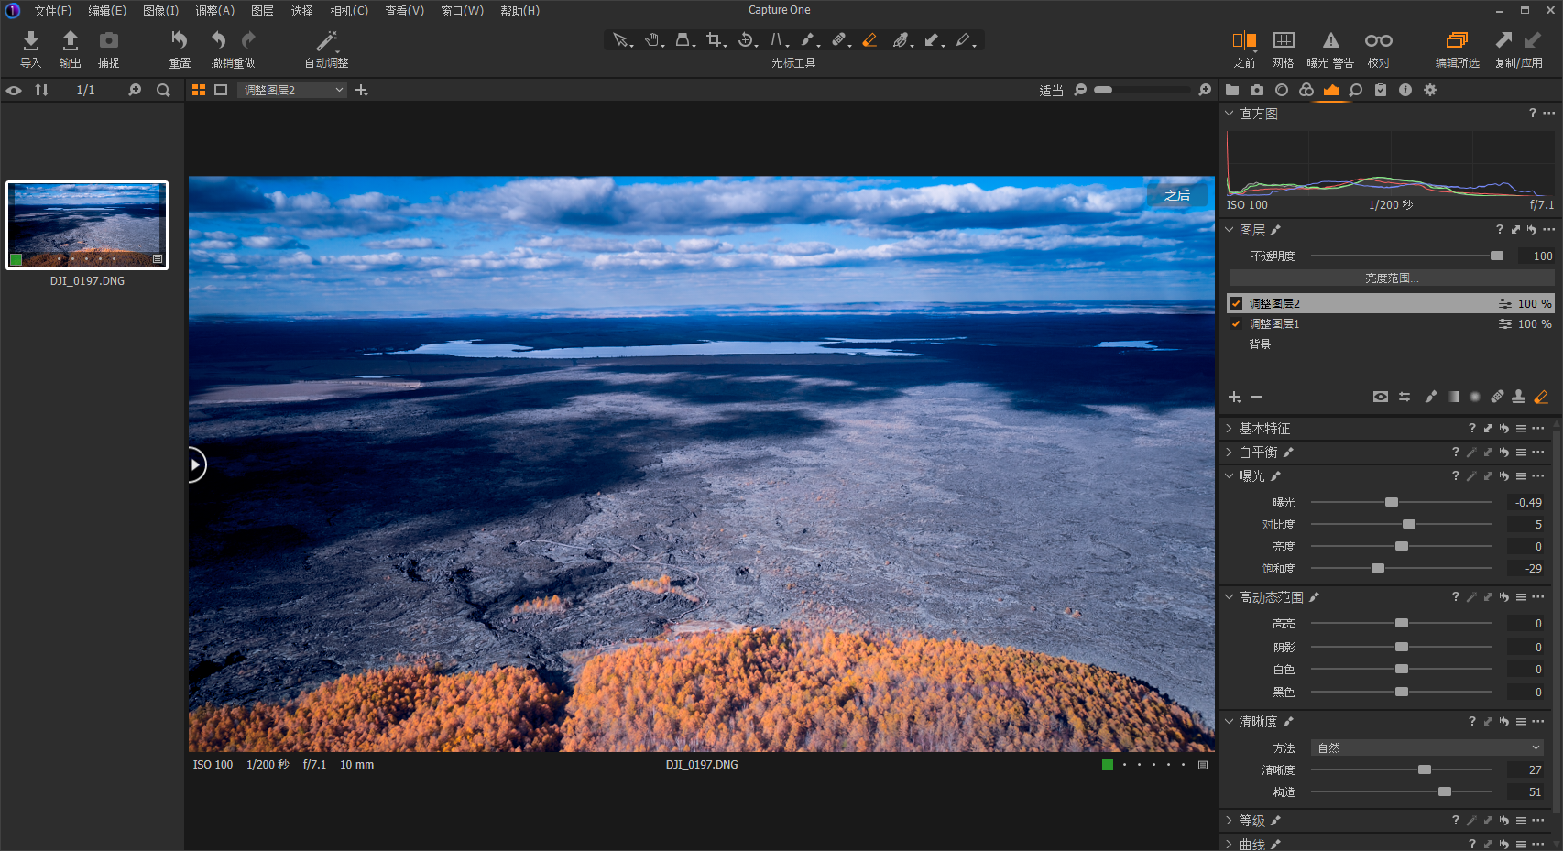This screenshot has width=1563, height=851.
Task: Adjust the 清晰度 clarity slider
Action: coord(1424,769)
